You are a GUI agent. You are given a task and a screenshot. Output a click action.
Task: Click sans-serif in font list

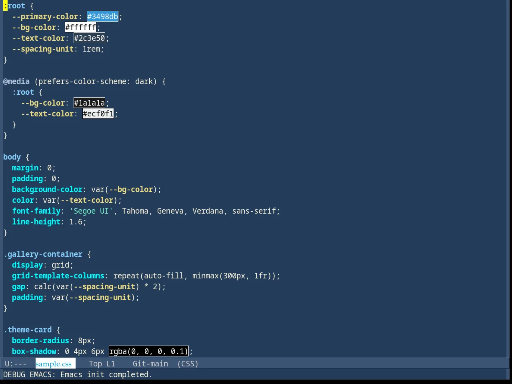254,211
